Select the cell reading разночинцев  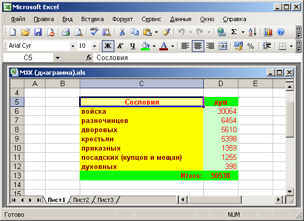click(141, 121)
